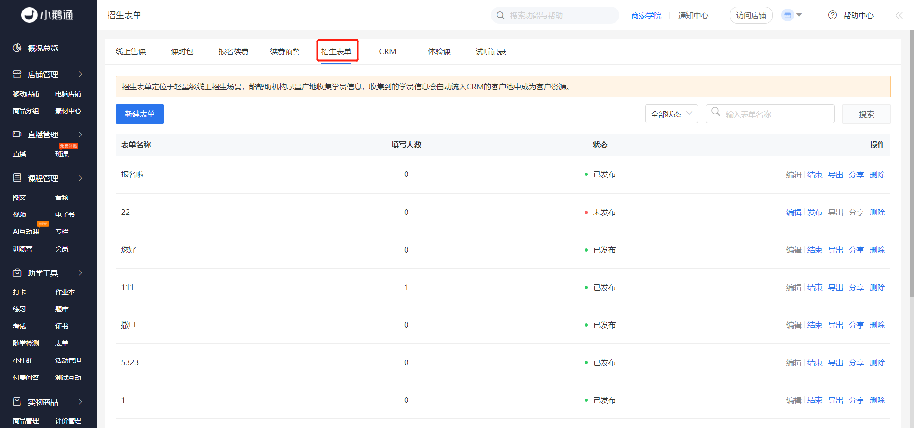Click the magnifier in the form name field
The width and height of the screenshot is (914, 428).
pyautogui.click(x=715, y=112)
